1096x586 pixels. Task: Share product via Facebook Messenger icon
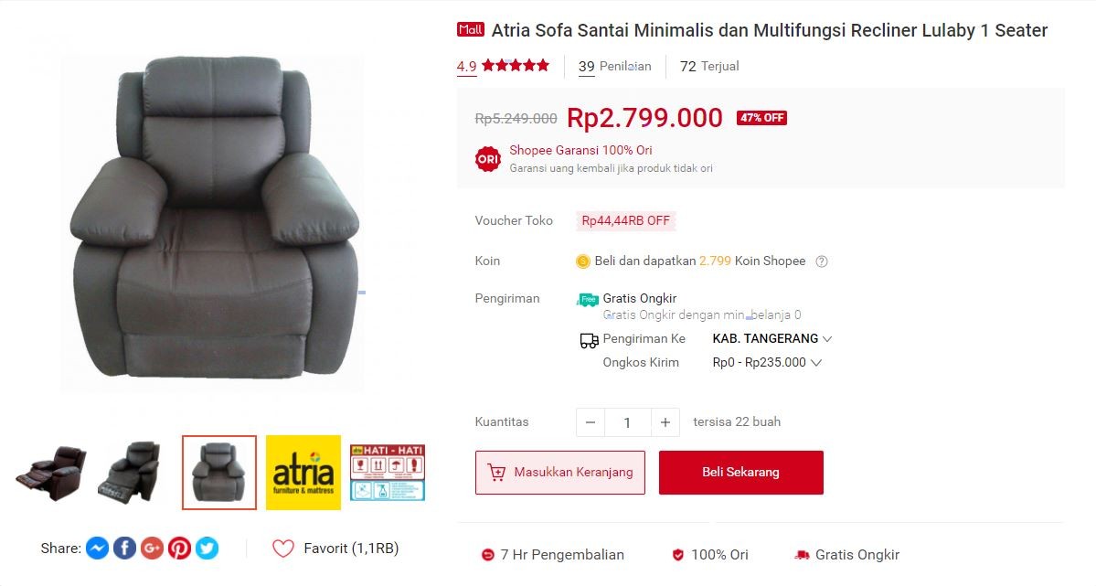tap(97, 549)
